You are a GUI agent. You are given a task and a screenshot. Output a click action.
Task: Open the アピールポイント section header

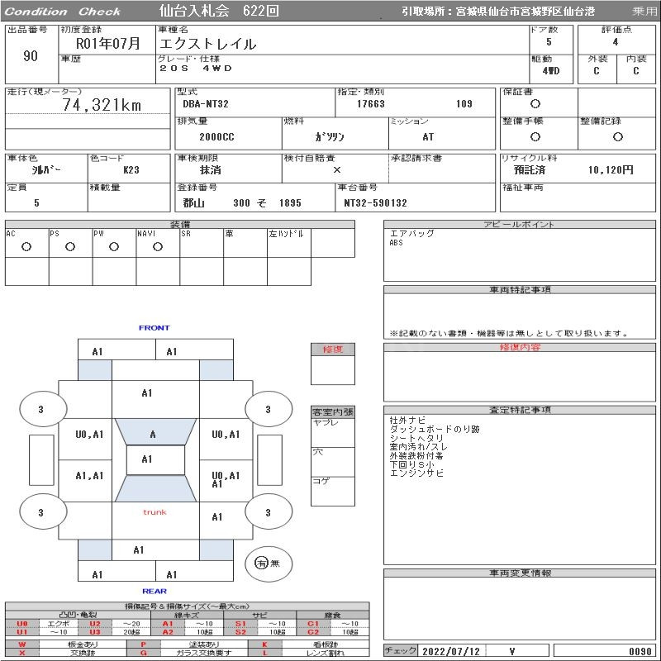pyautogui.click(x=518, y=225)
